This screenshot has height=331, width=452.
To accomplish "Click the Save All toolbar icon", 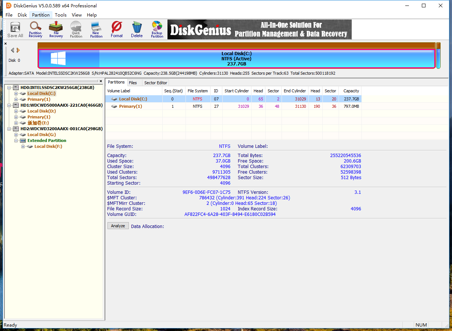I will coord(15,29).
